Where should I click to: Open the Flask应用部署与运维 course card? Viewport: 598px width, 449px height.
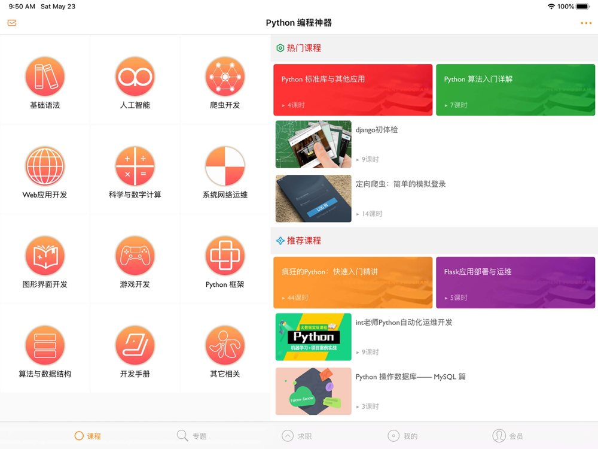tap(515, 283)
